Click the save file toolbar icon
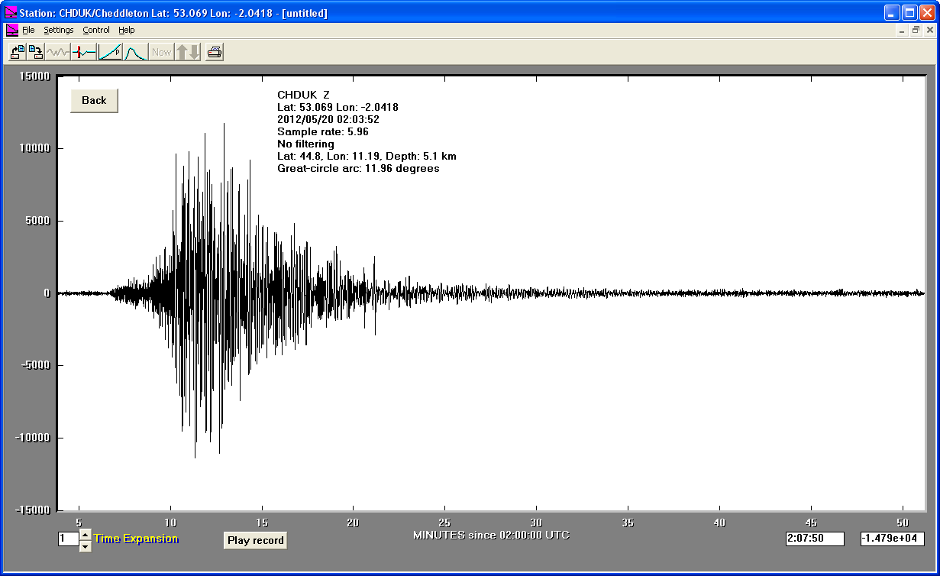Image resolution: width=940 pixels, height=576 pixels. (x=36, y=52)
